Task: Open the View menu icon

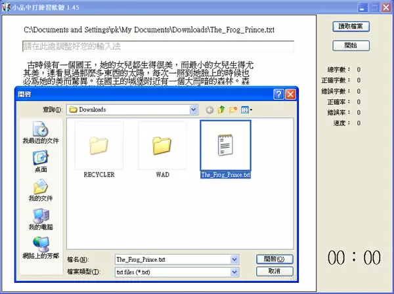Action: pyautogui.click(x=246, y=110)
